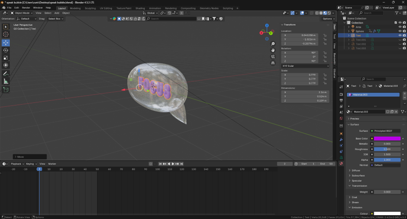
Task: Expand the Subsurface material section
Action: 358,176
